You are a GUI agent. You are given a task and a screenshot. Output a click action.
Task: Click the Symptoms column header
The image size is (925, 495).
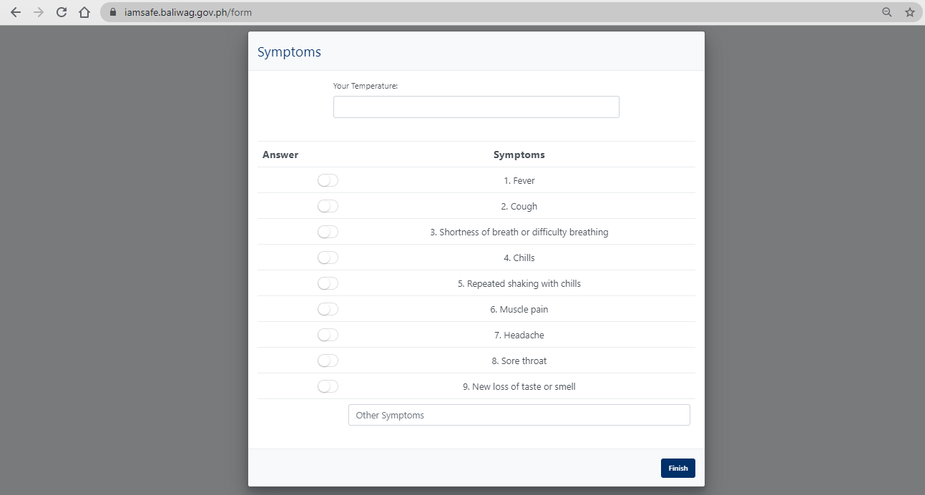tap(519, 155)
